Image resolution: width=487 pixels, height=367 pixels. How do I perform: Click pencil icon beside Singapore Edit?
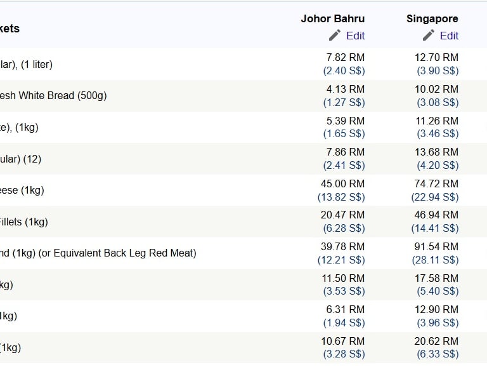click(x=428, y=35)
